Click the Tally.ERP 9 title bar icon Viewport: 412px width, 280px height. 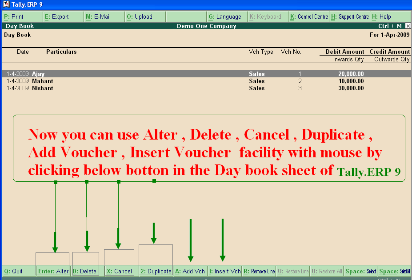point(6,4)
